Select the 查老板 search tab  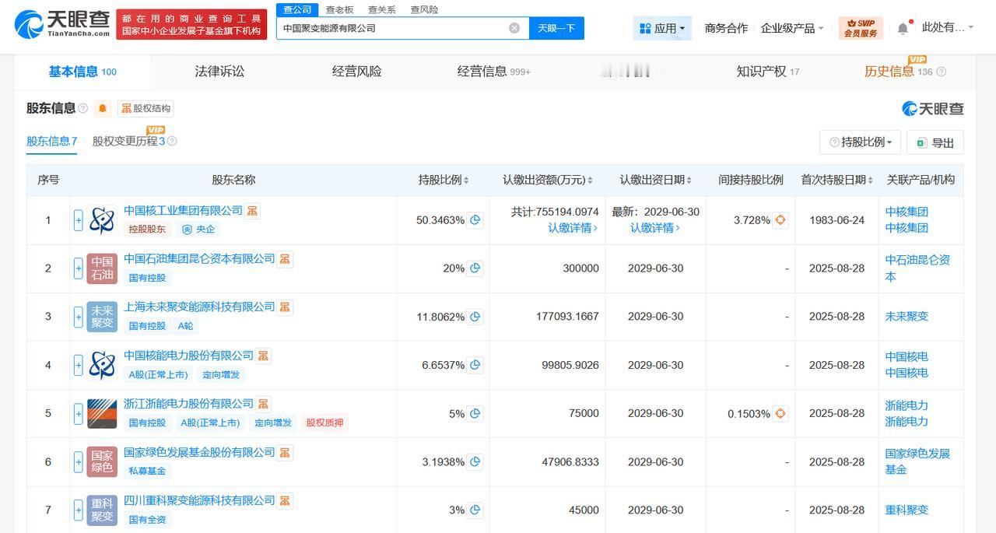[x=339, y=9]
